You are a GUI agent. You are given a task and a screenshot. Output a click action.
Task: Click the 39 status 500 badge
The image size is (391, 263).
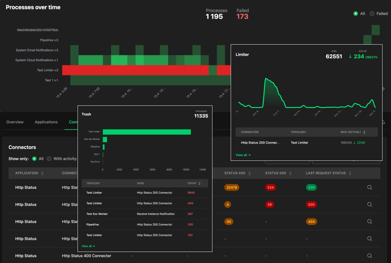[269, 204]
